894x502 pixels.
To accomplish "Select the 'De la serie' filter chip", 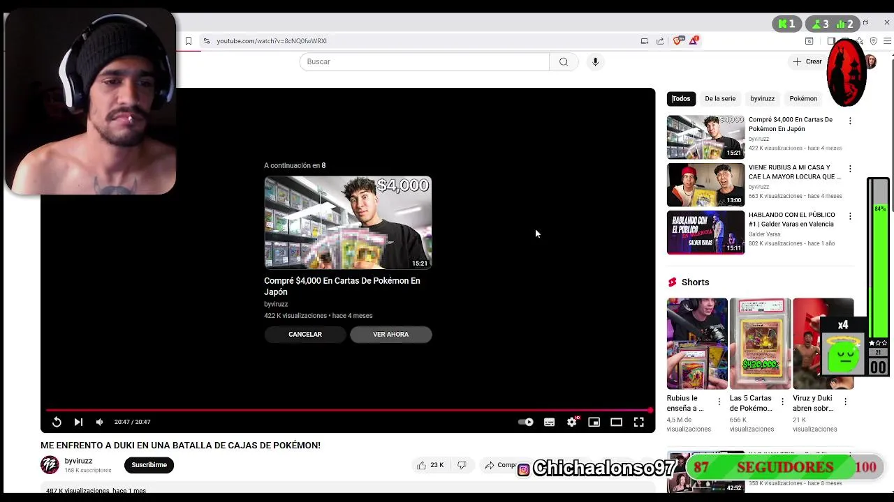I will (x=720, y=98).
